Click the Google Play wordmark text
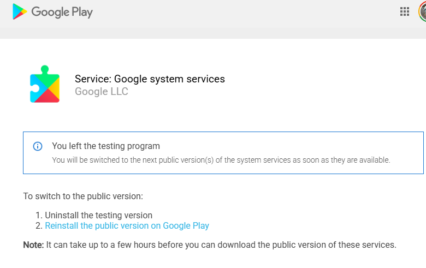 (x=62, y=11)
